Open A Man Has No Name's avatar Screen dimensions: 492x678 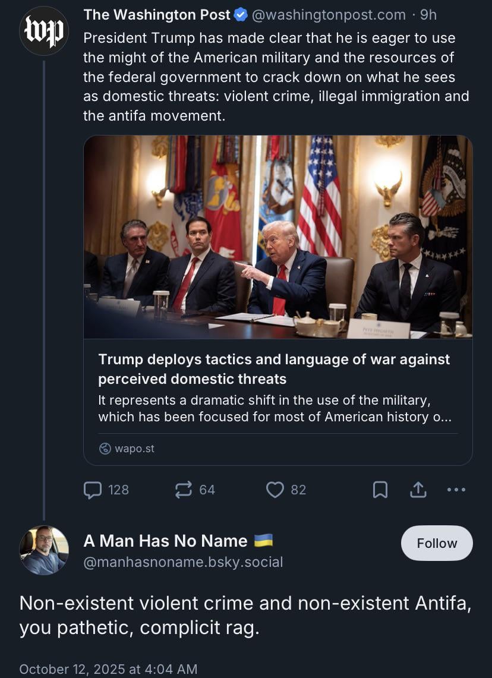(x=44, y=550)
